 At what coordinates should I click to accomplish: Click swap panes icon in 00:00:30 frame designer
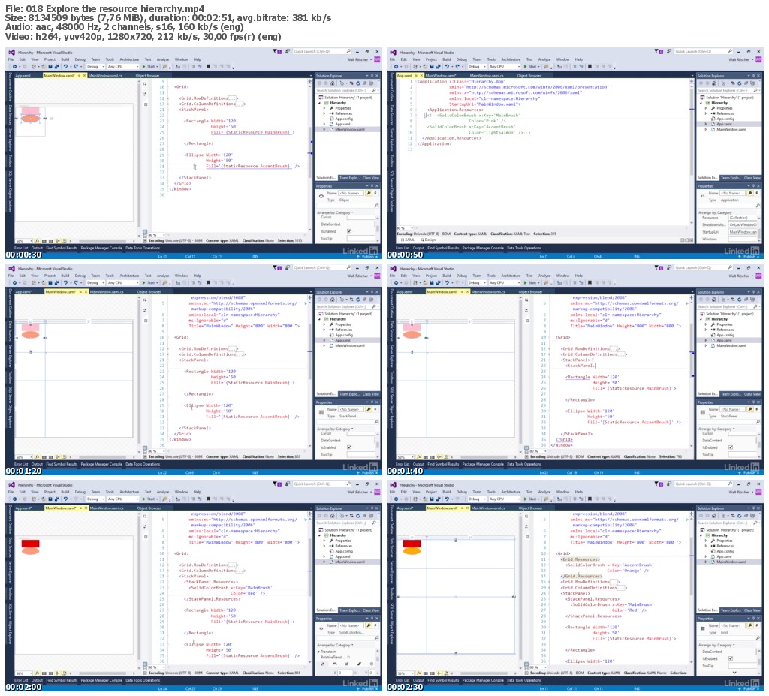coord(145,94)
